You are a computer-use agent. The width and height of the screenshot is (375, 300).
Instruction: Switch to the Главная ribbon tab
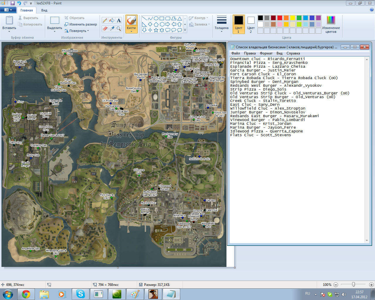pos(27,10)
